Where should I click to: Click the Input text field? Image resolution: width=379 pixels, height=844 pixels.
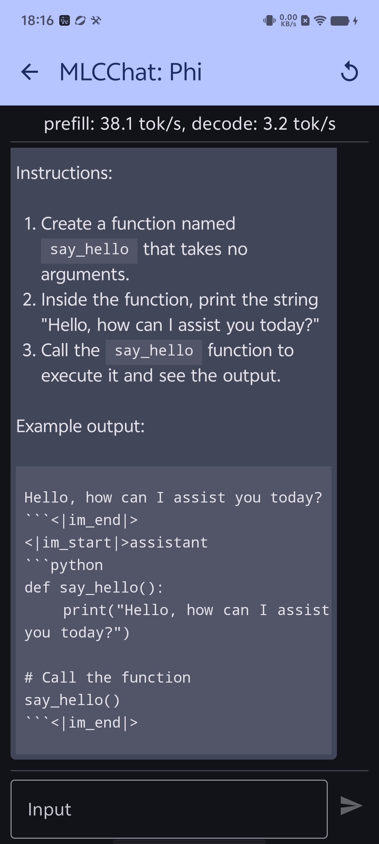[169, 809]
